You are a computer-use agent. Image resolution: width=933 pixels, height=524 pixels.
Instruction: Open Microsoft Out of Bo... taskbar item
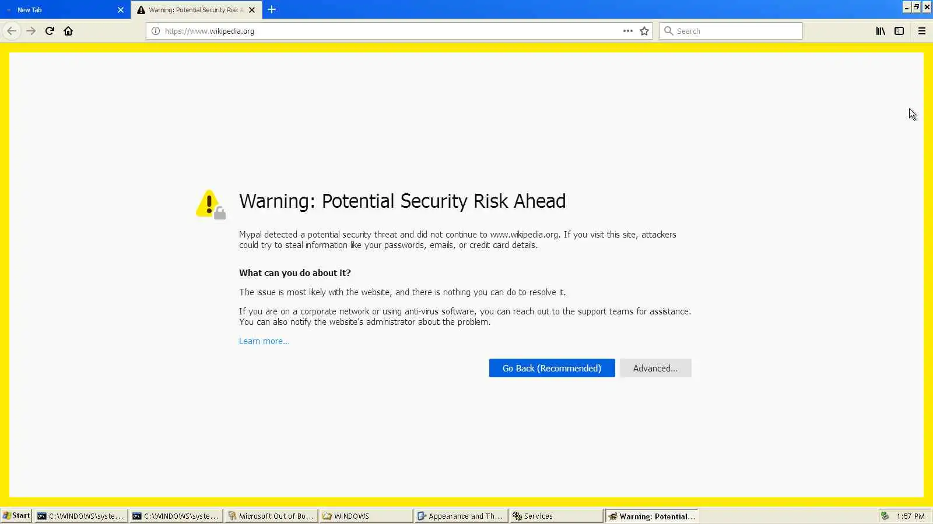coord(271,516)
